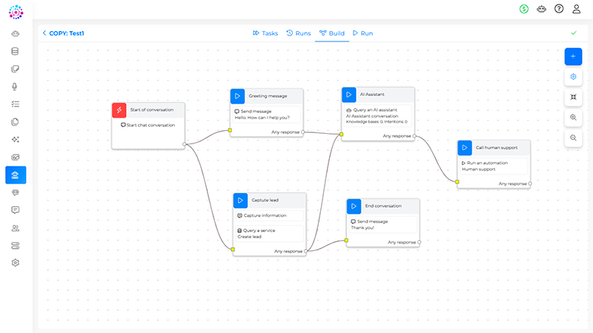
Task: Click the green dollar credits icon
Action: tap(524, 9)
